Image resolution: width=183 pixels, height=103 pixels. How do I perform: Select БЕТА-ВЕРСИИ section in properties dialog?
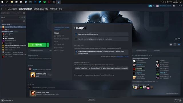click(59, 45)
